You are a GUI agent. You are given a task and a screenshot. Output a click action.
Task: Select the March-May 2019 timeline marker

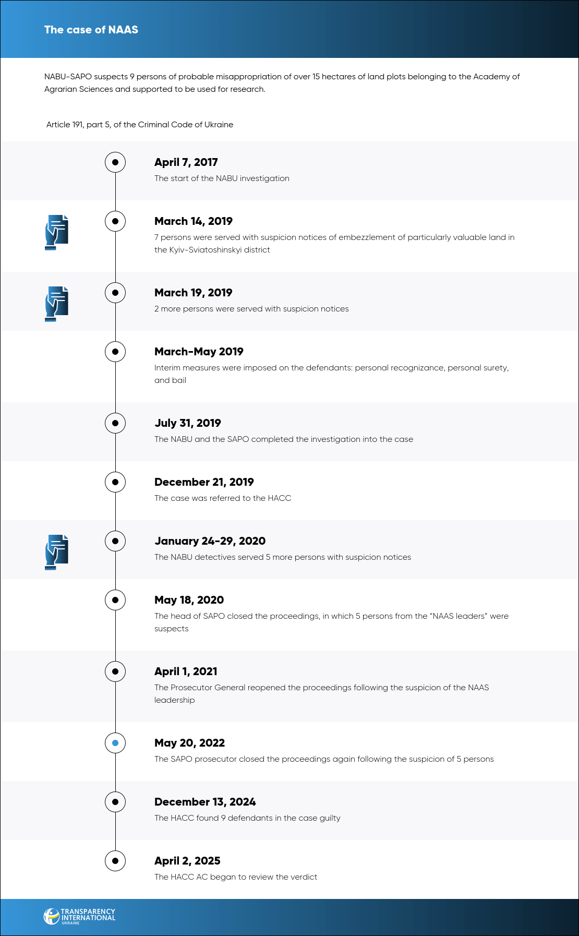point(115,352)
